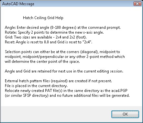Screen dimensions: 143x123
Task: Click the Relocate newly created PAT line
Action: [x=66, y=91]
